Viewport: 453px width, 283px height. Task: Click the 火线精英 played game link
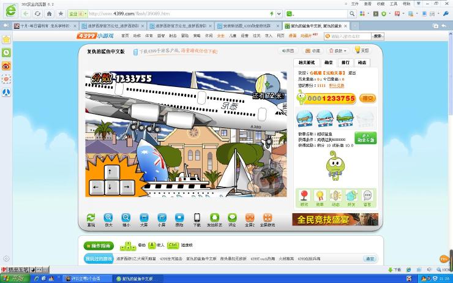pyautogui.click(x=285, y=258)
